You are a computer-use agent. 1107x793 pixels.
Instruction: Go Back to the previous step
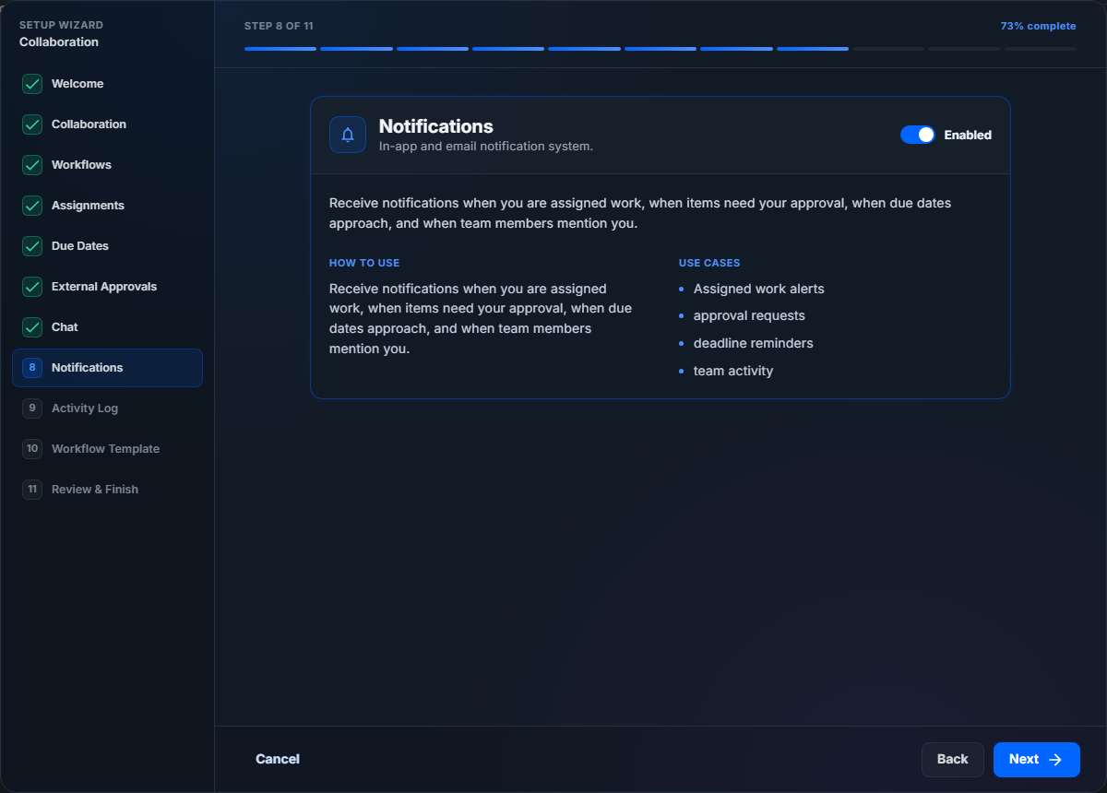953,759
